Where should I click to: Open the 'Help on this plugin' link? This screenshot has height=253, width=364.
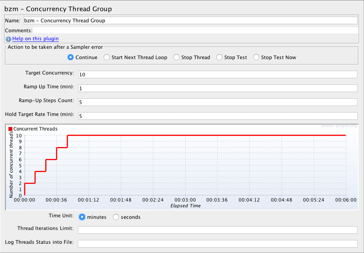point(35,39)
